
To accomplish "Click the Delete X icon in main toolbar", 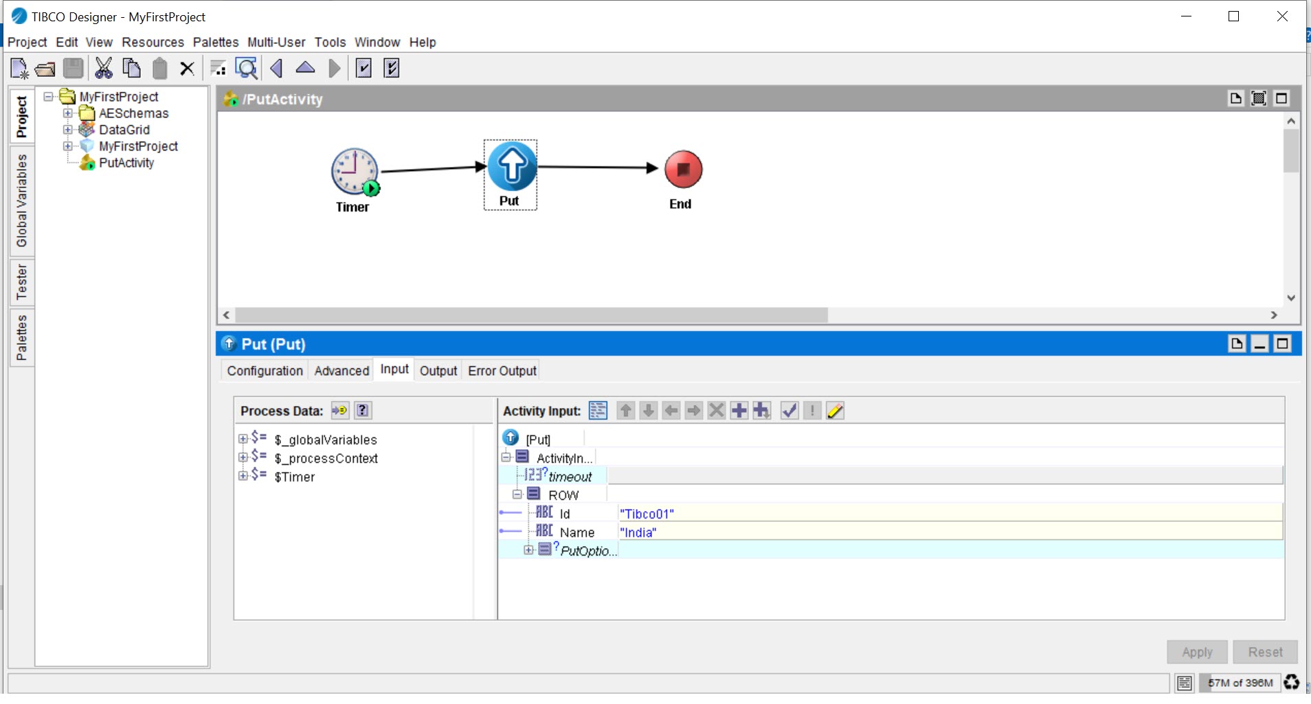I will [x=187, y=69].
